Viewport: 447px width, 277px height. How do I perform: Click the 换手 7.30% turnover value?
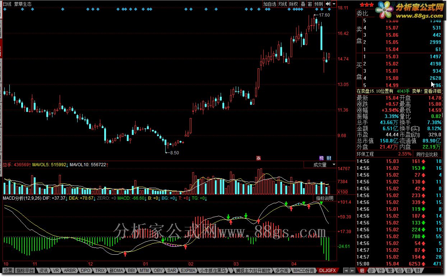(434, 122)
